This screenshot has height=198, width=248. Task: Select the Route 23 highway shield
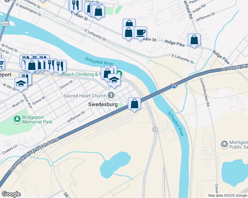click(155, 129)
